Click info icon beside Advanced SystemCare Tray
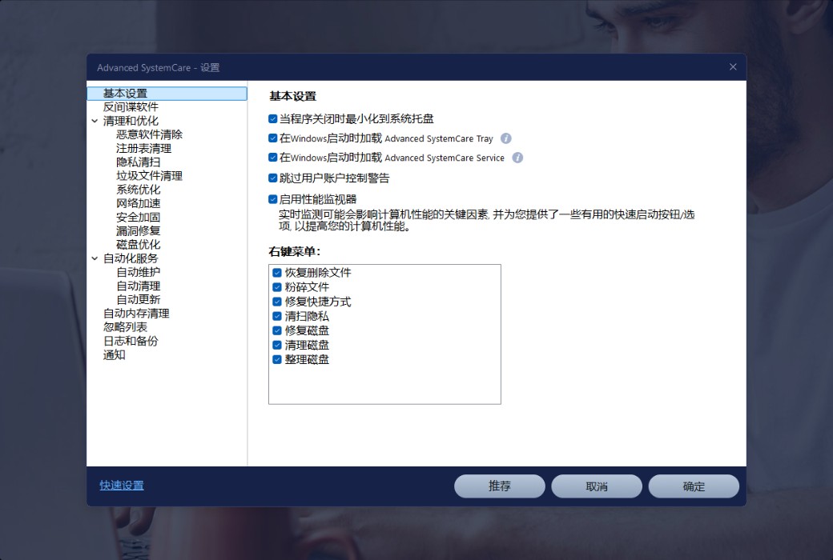 506,138
